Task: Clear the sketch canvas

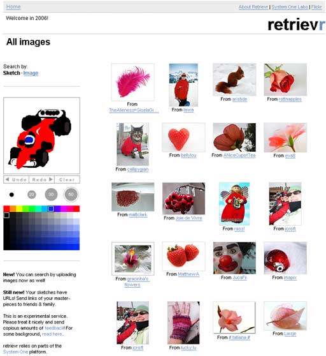Action: (67, 179)
